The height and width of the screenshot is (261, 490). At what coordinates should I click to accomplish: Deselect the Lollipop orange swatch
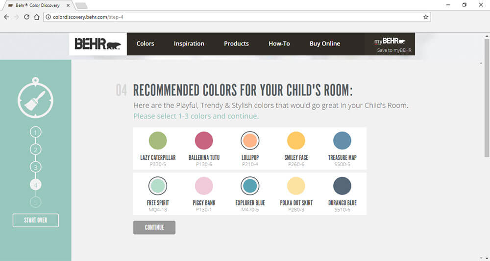click(250, 141)
